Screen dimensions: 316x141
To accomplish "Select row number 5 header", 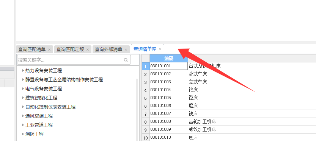I will point(146,98).
